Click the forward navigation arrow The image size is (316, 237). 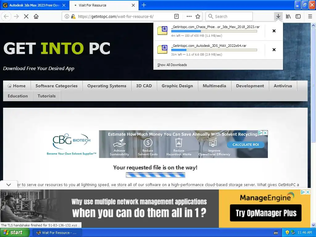[16, 16]
